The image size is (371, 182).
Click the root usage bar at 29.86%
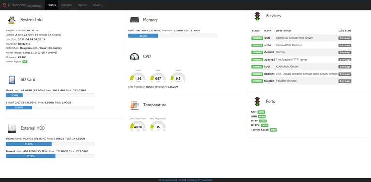point(50,107)
